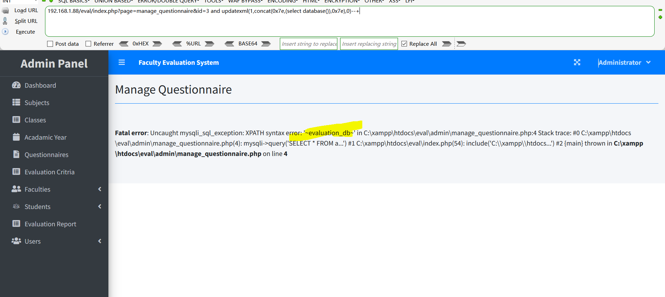Click the left arrow before %URL
The width and height of the screenshot is (665, 297).
tap(177, 44)
